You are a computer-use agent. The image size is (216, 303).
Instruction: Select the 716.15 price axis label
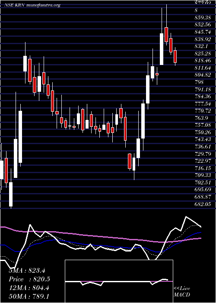tap(202, 168)
